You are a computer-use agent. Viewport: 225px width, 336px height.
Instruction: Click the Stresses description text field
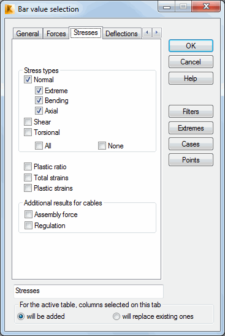click(88, 291)
